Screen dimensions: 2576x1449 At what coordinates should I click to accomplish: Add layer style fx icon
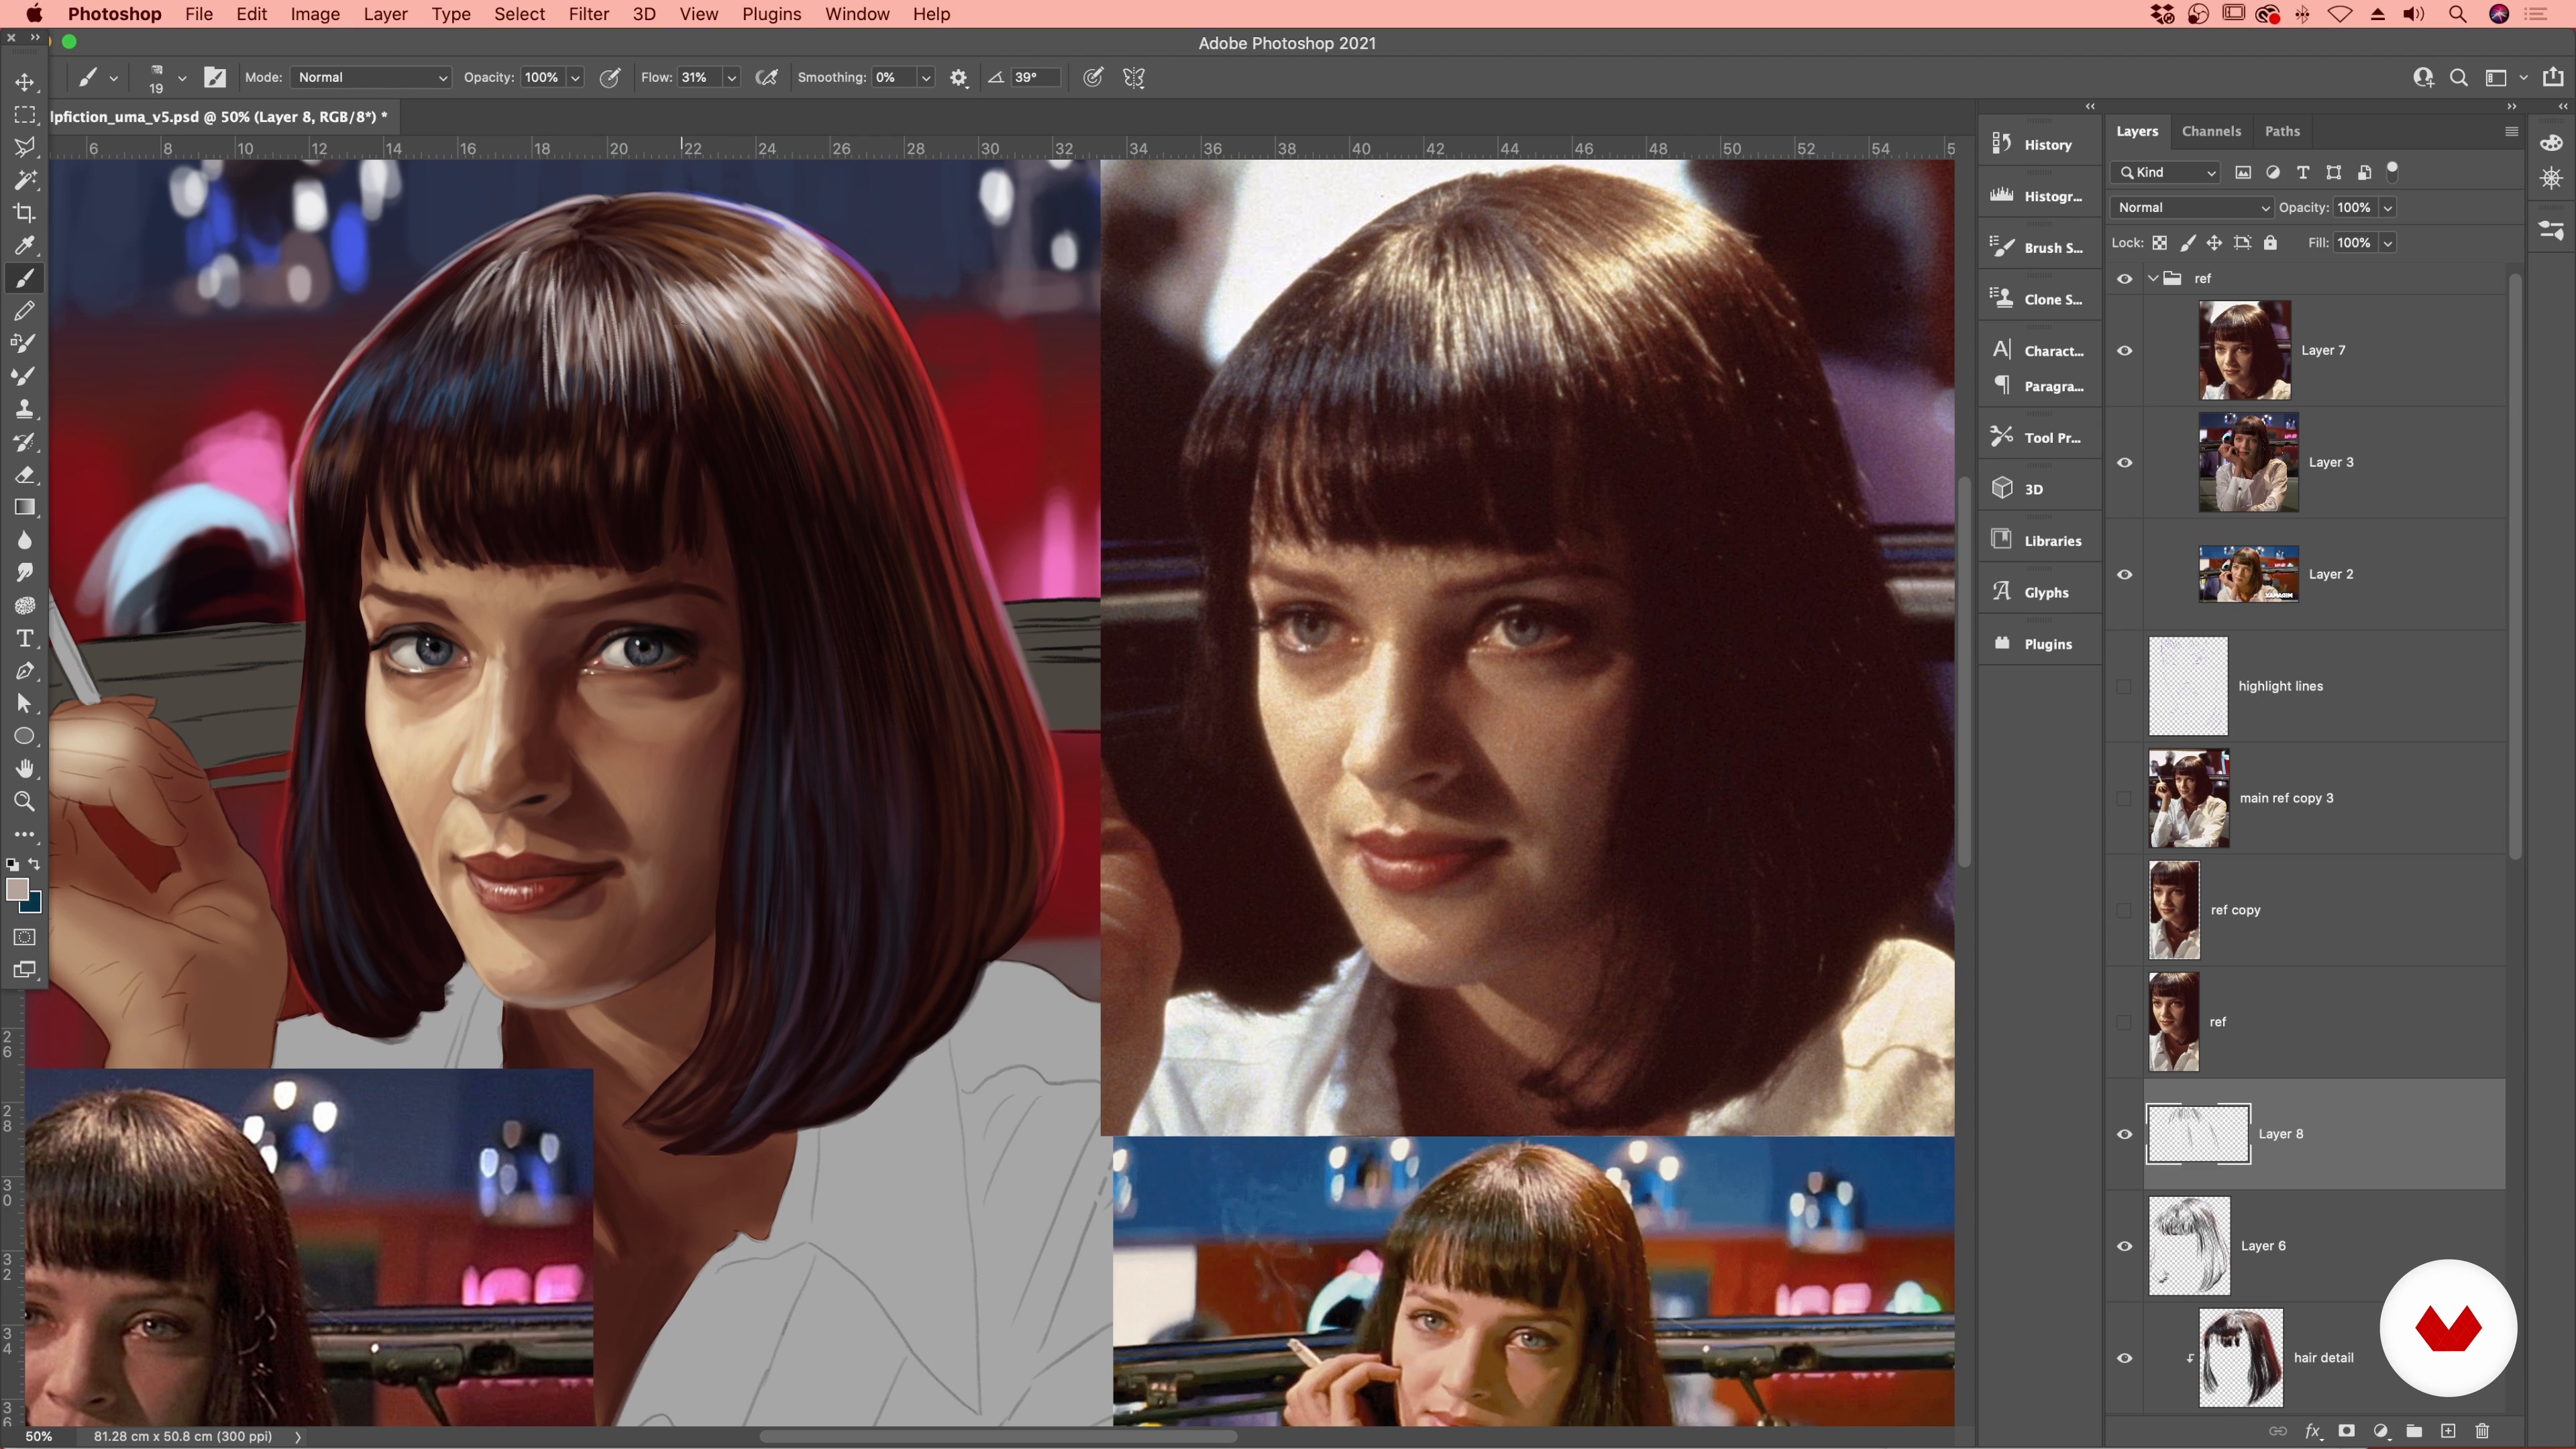point(2312,1431)
